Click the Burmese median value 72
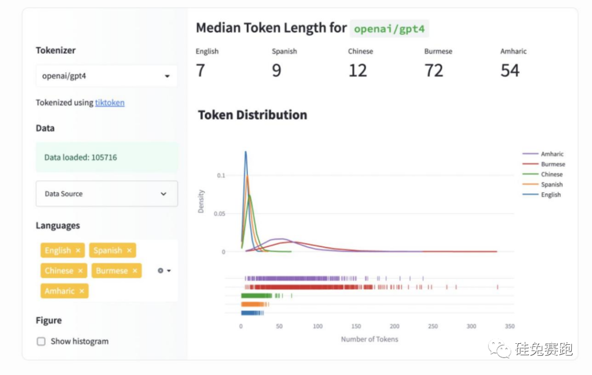The height and width of the screenshot is (375, 592). (x=434, y=71)
